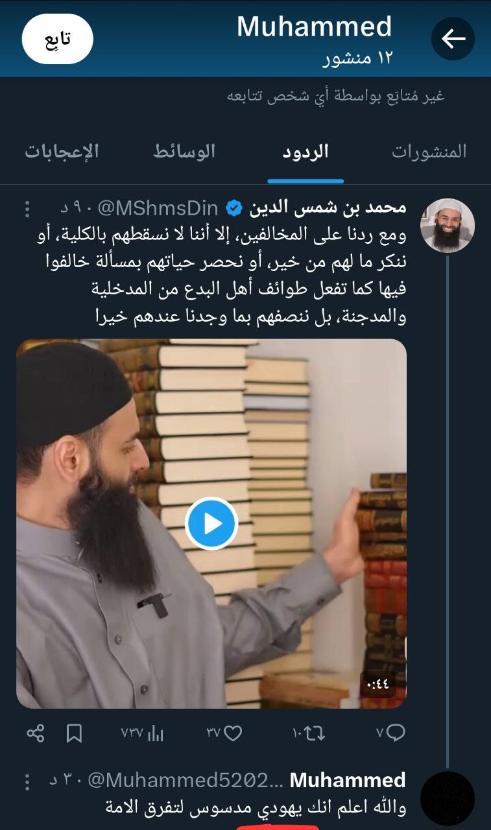The height and width of the screenshot is (830, 491).
Task: Open three-dot menu on MShmsDin's post
Action: pyautogui.click(x=27, y=209)
